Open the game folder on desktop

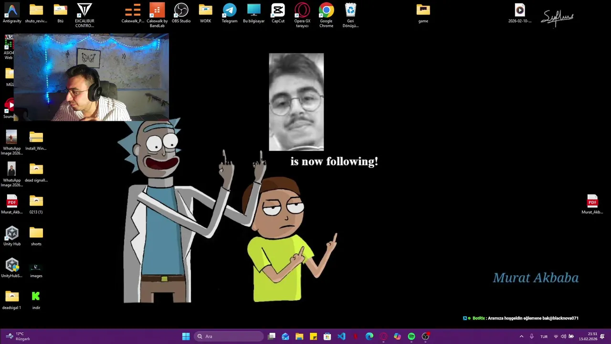(423, 13)
